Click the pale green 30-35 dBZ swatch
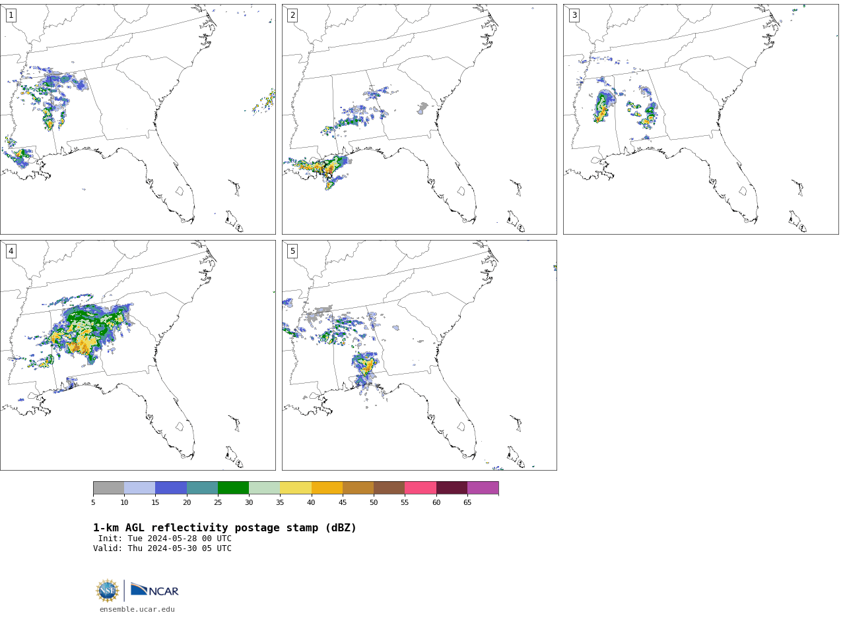Image resolution: width=845 pixels, height=617 pixels. point(264,488)
